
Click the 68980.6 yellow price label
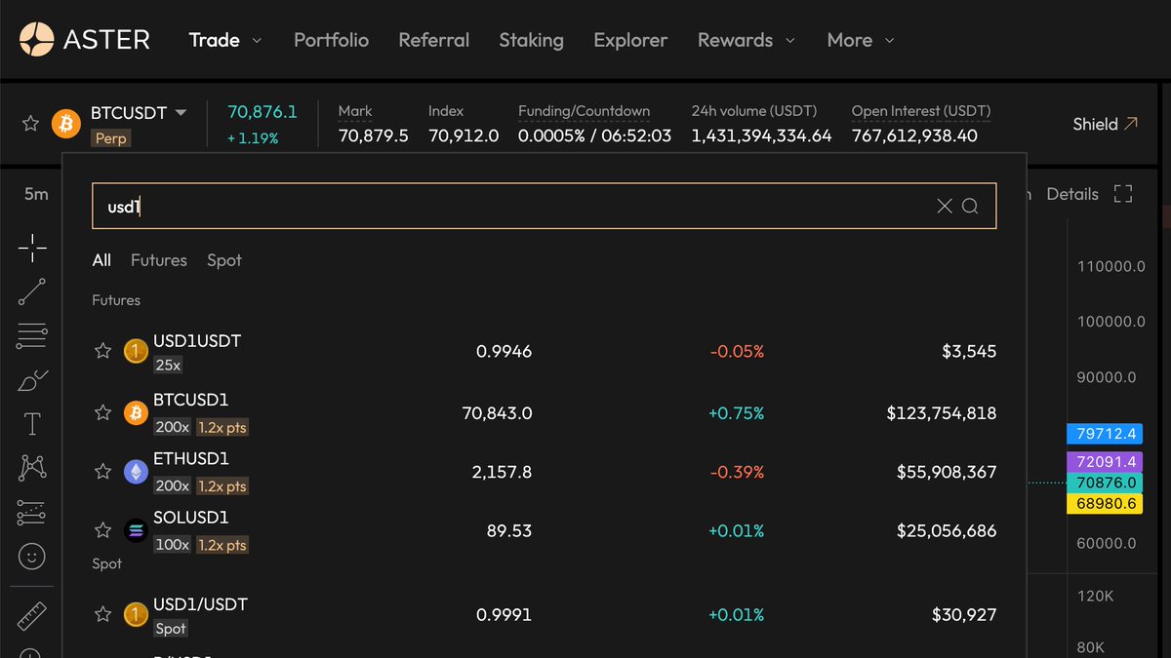1105,504
